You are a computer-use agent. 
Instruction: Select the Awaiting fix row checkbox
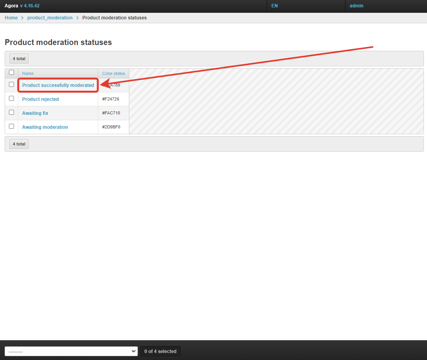(x=11, y=112)
